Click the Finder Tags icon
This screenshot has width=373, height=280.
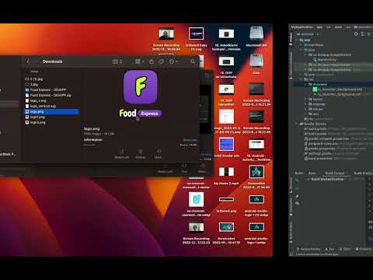pyautogui.click(x=162, y=61)
